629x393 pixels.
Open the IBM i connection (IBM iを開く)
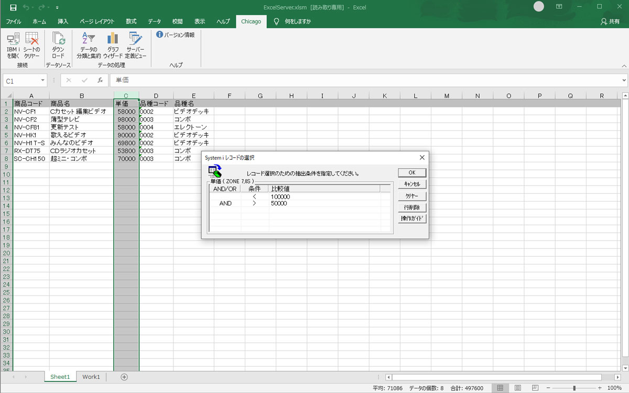(13, 45)
